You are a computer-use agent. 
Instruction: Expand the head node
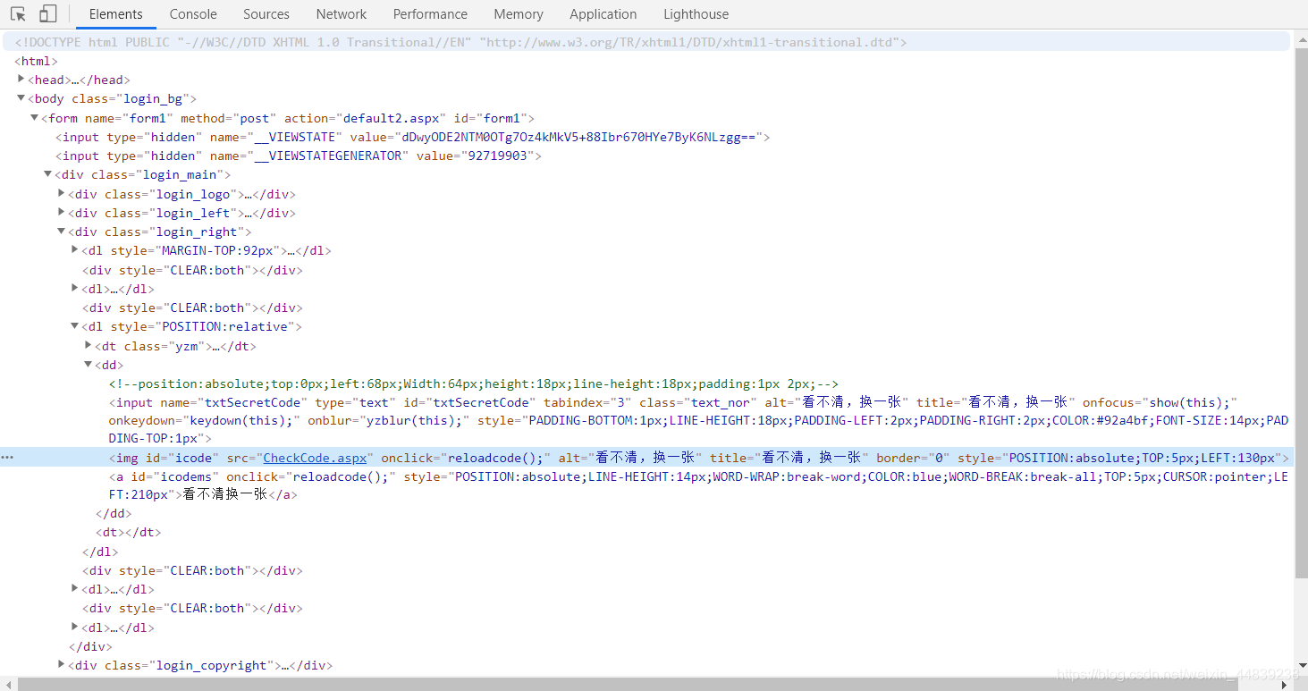(x=21, y=80)
